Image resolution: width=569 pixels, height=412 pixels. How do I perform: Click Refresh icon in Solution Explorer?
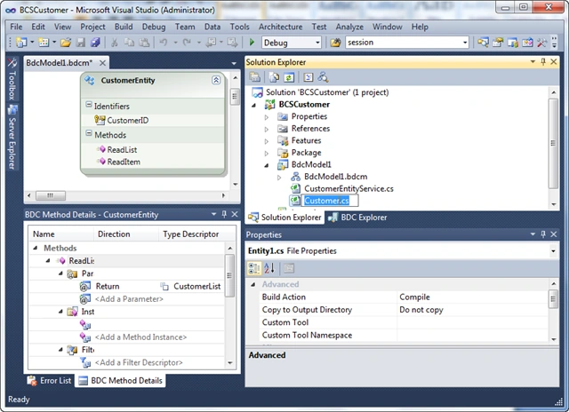coord(289,77)
